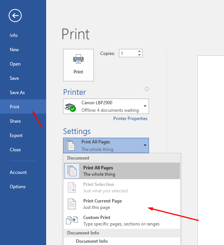This screenshot has width=224, height=245.
Task: Open the Save As page
Action: (17, 93)
